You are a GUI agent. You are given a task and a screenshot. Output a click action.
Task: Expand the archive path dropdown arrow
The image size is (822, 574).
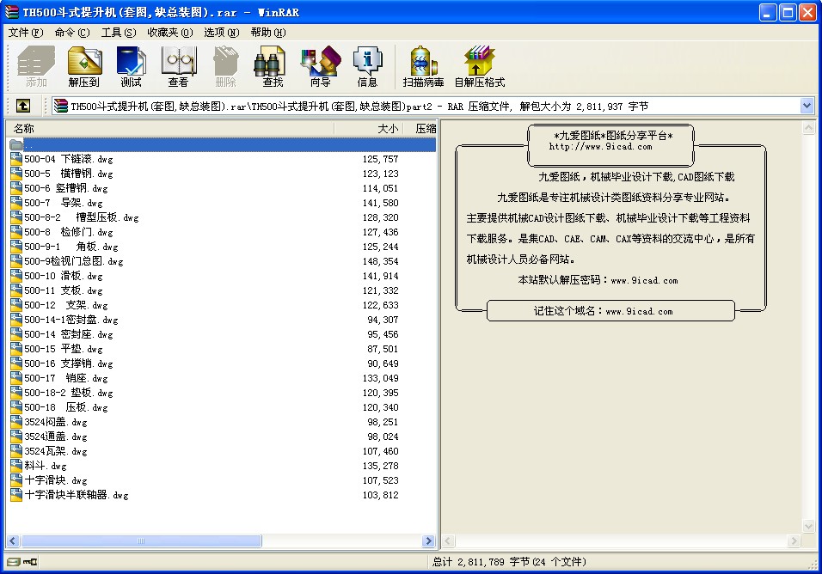click(807, 106)
